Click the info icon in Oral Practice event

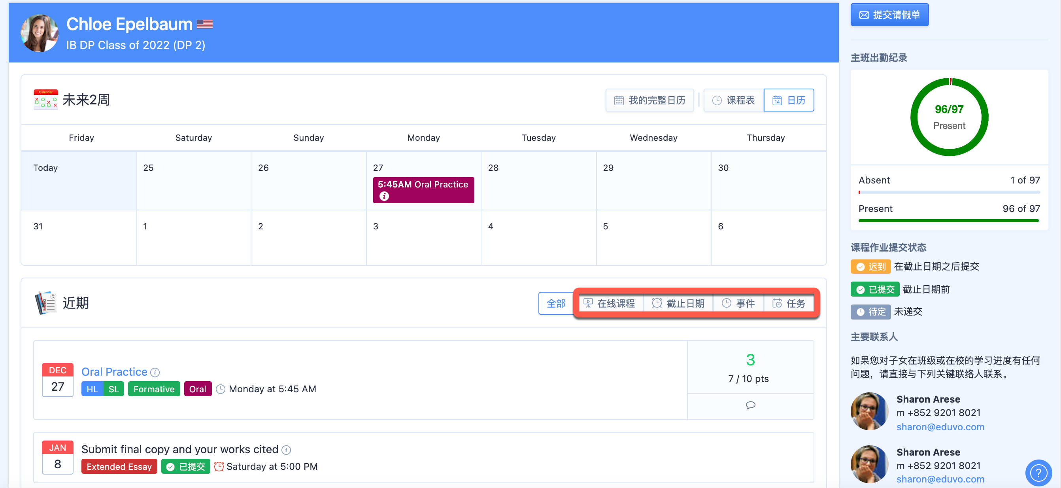pyautogui.click(x=384, y=196)
